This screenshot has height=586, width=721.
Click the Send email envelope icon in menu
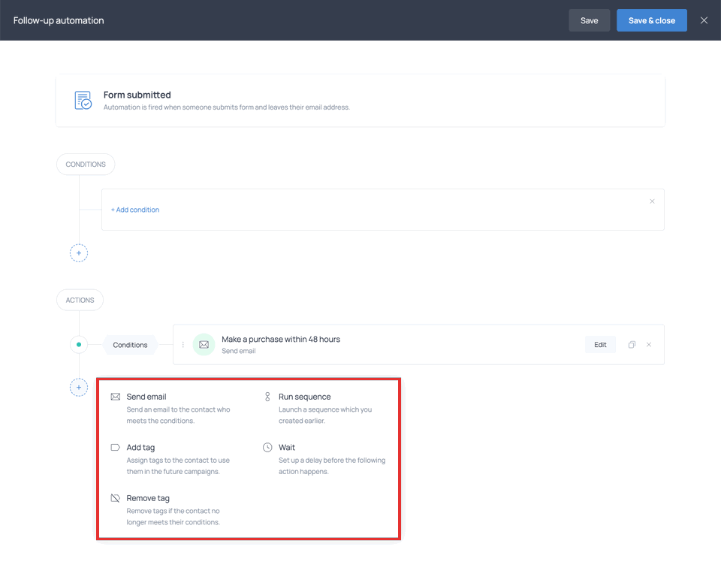[115, 397]
